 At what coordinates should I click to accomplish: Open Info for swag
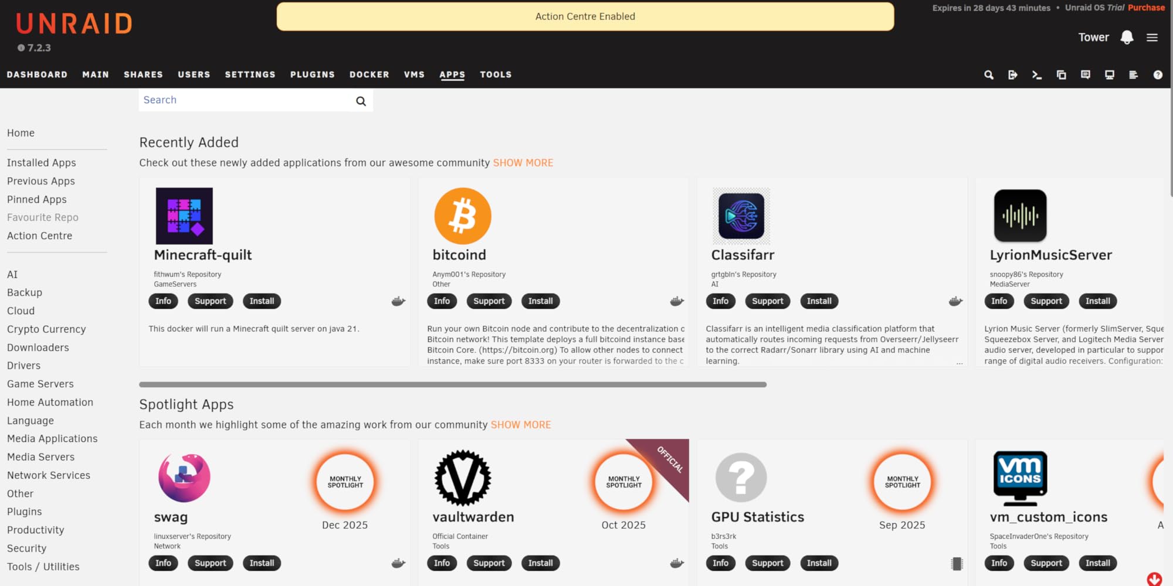coord(163,563)
